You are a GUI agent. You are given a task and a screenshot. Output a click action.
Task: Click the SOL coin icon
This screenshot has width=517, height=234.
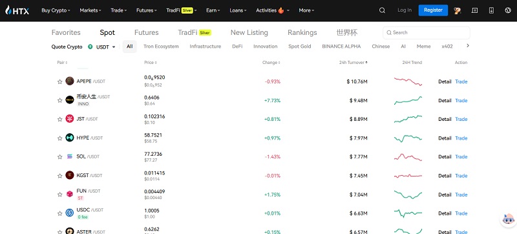[x=70, y=156]
